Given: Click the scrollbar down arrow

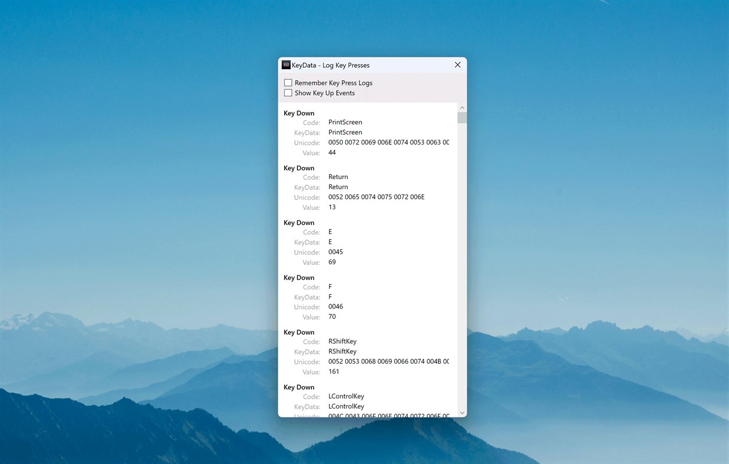Looking at the screenshot, I should click(x=462, y=412).
